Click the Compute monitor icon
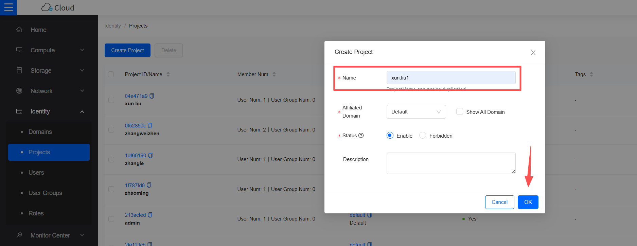 click(x=19, y=50)
